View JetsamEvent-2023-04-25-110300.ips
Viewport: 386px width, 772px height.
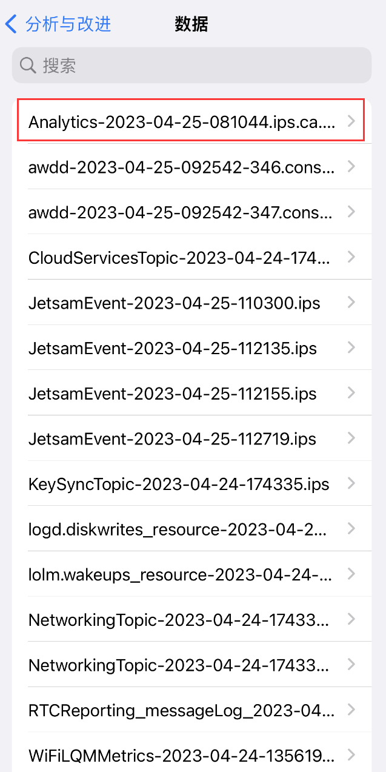[x=175, y=303]
